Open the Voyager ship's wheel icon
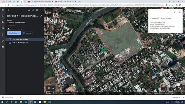 point(2,22)
